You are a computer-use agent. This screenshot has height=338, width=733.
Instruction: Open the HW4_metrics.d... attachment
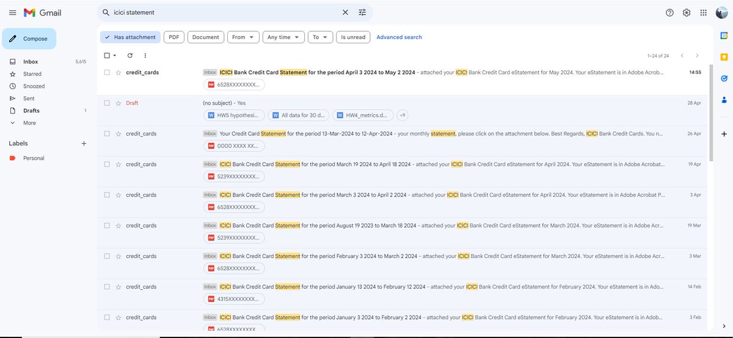click(x=363, y=115)
